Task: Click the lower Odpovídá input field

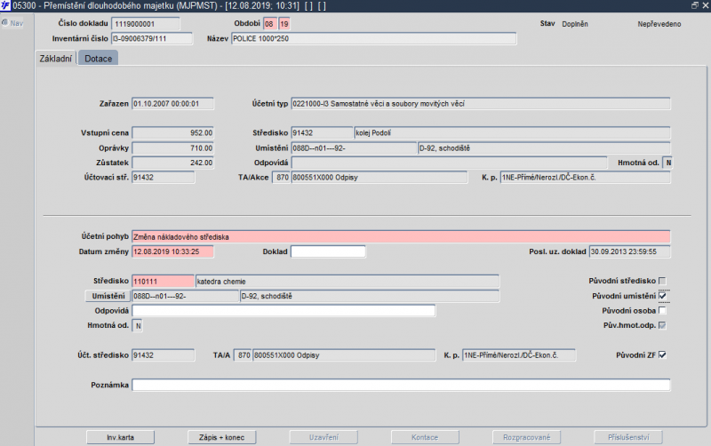Action: tap(284, 311)
